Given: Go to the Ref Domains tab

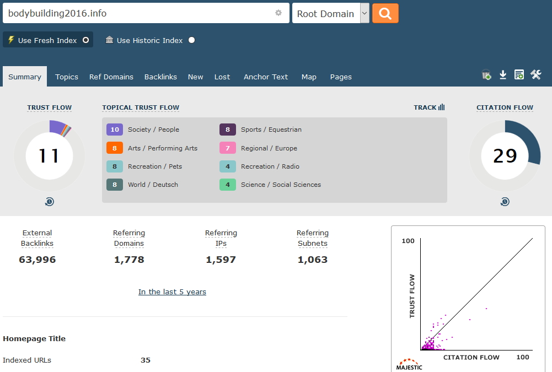Looking at the screenshot, I should click(111, 77).
